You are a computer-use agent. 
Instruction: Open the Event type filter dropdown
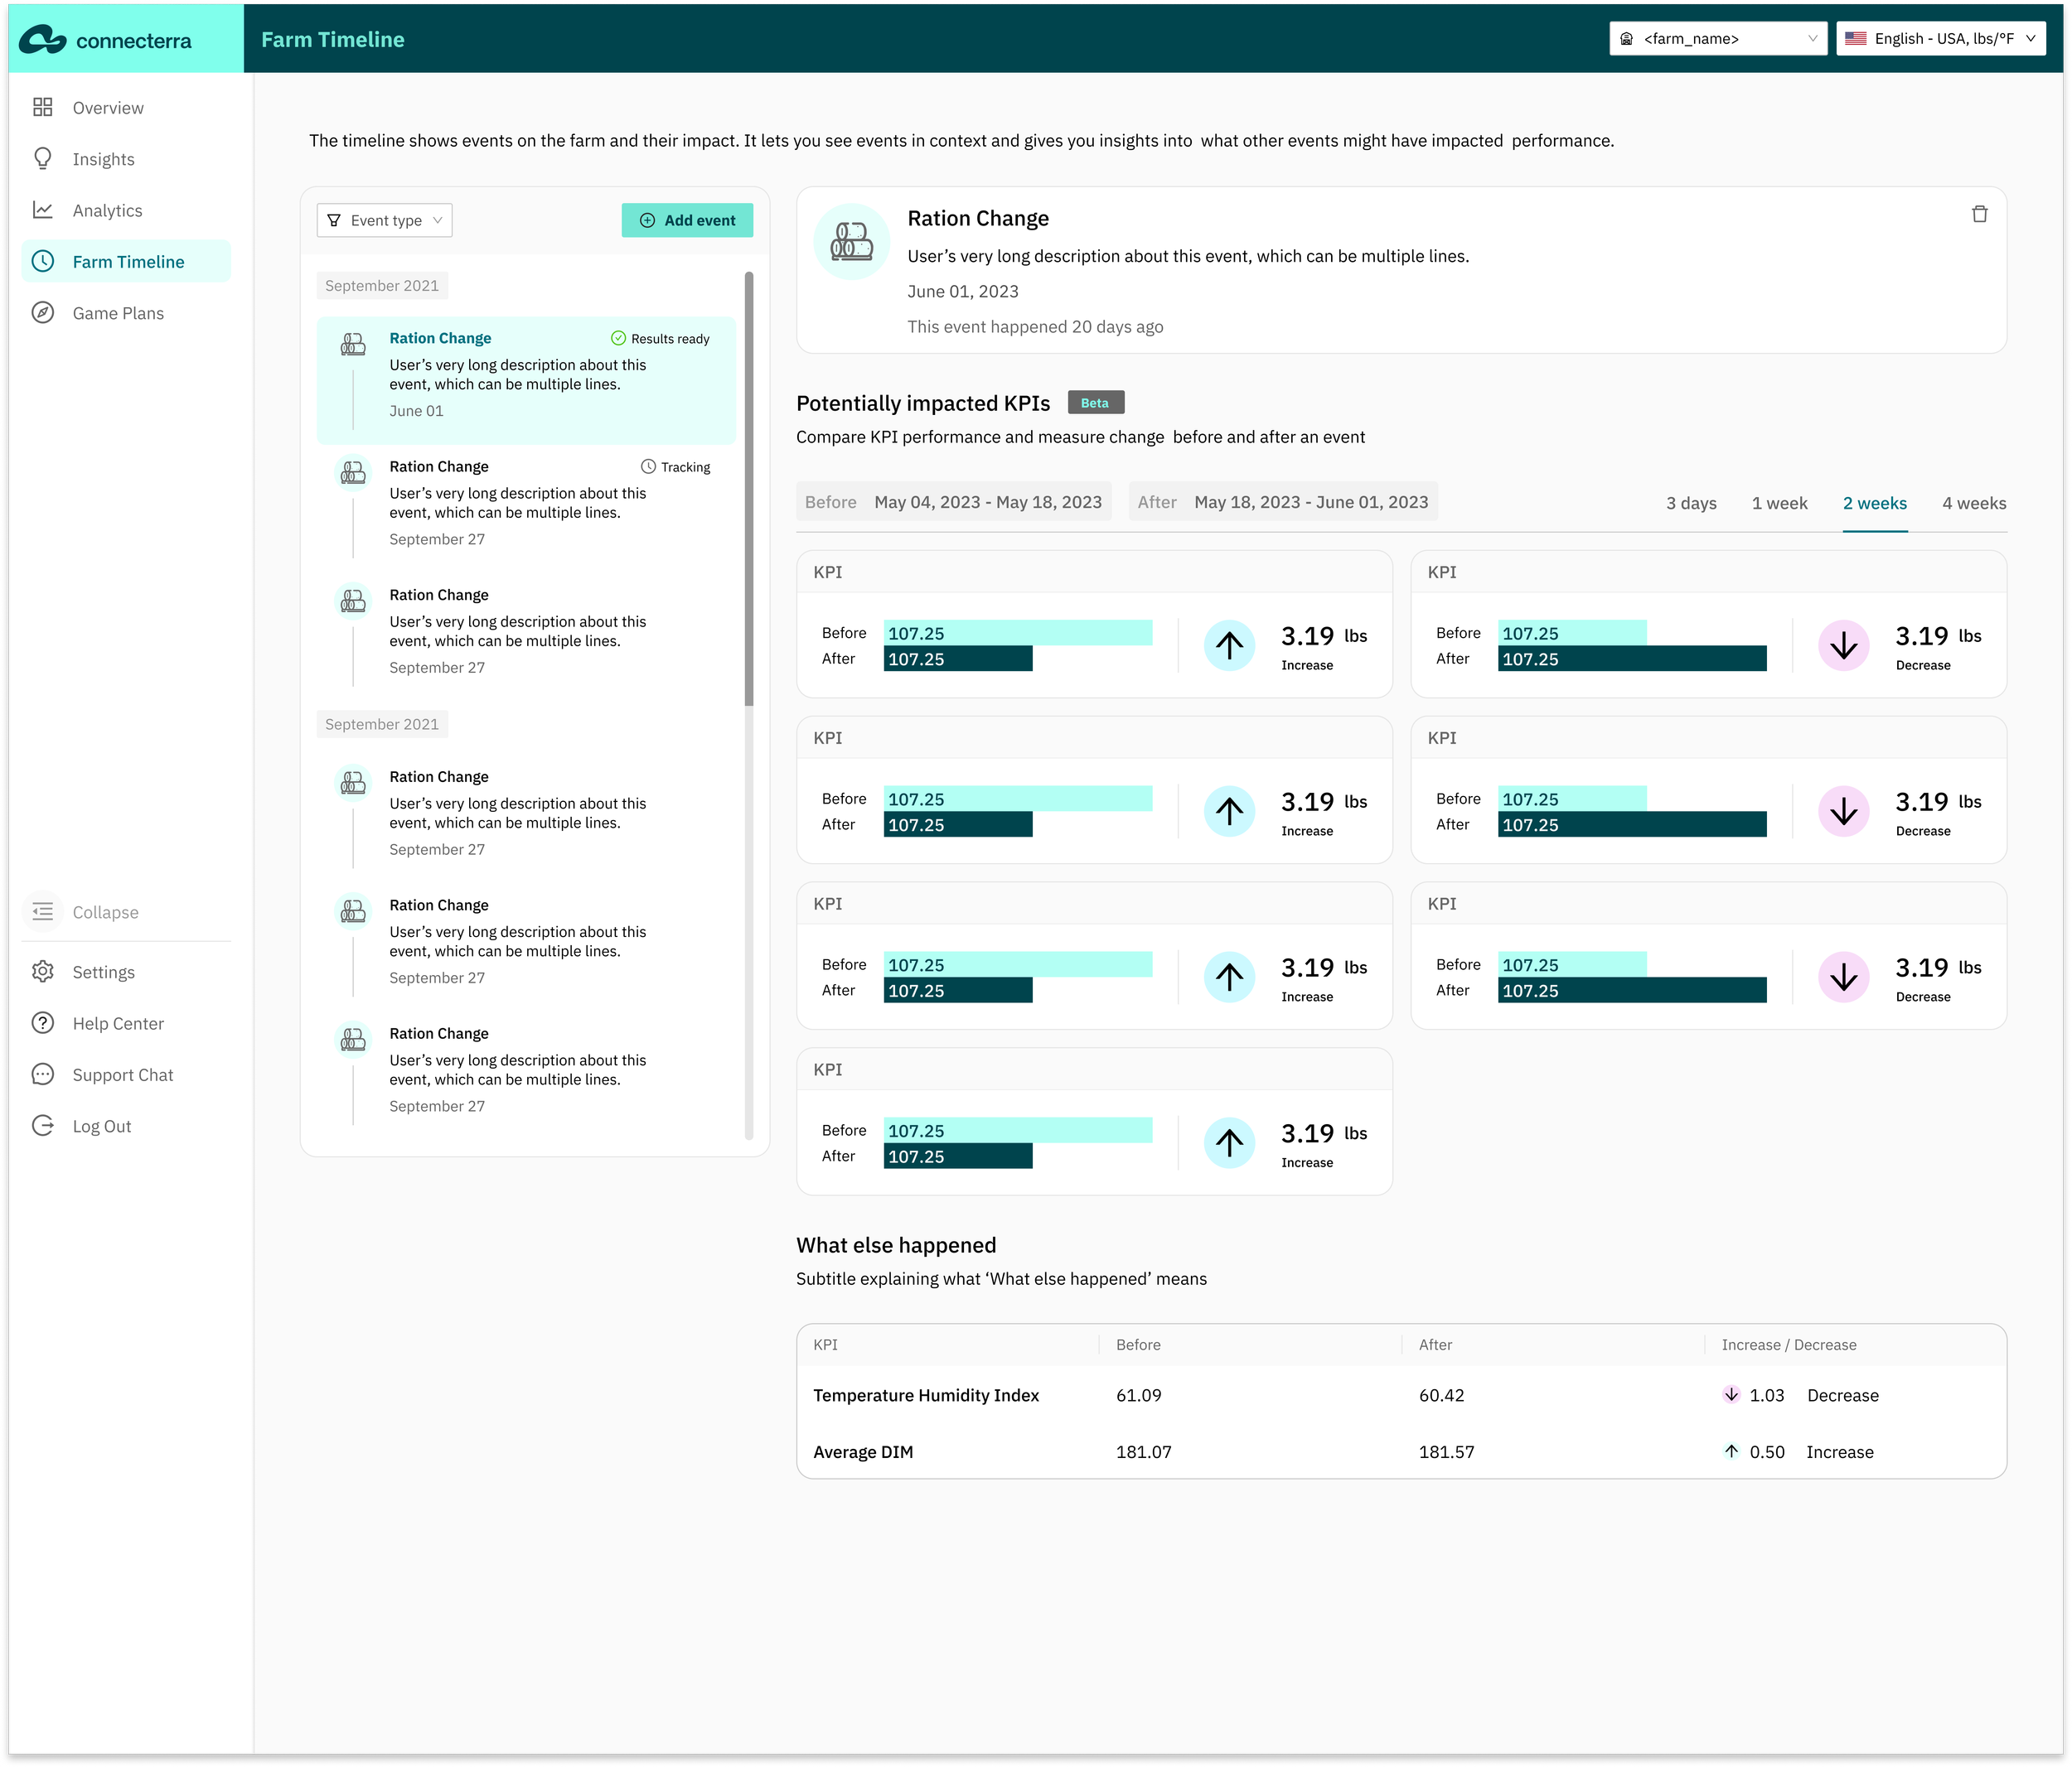384,220
